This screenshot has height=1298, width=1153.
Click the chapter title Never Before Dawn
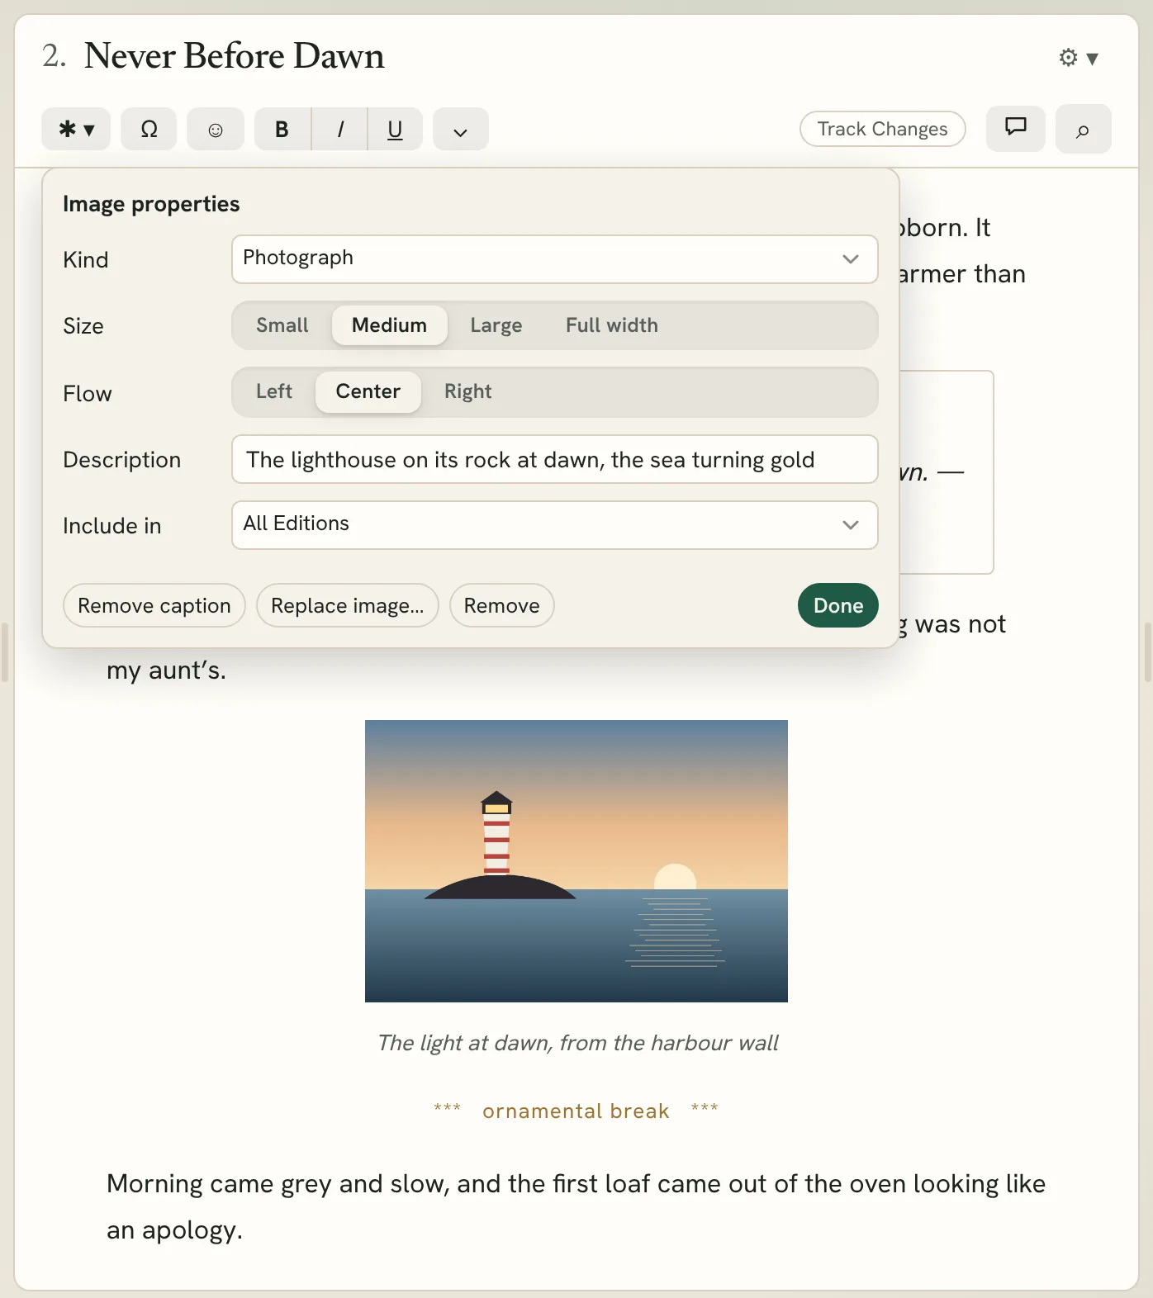[x=235, y=56]
